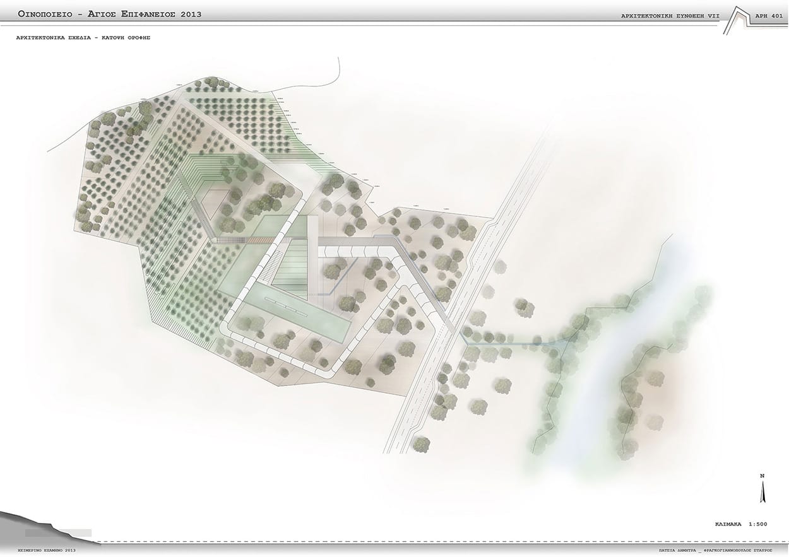This screenshot has height=557, width=789.
Task: Select the title Οινοποιείο - Άγιος Επιφάνειος 2013
Action: (x=110, y=14)
